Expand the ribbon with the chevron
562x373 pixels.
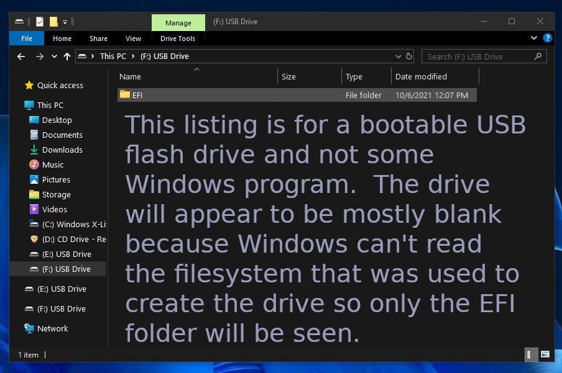(533, 38)
